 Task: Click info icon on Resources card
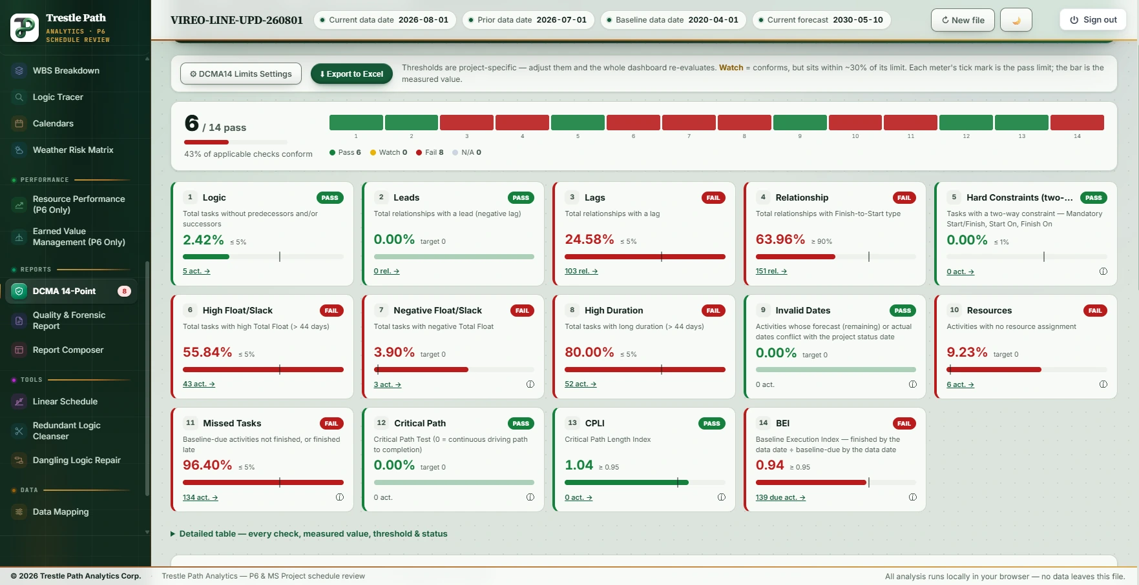click(1103, 384)
